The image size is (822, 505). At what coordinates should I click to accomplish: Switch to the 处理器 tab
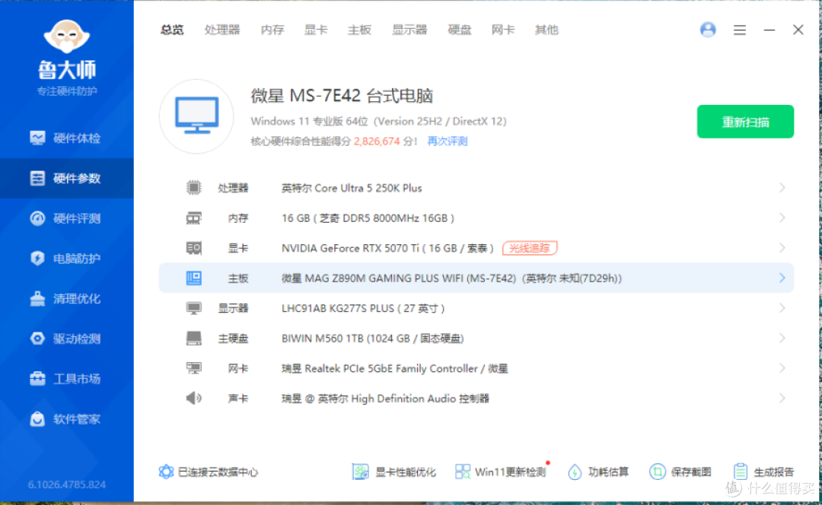(222, 30)
